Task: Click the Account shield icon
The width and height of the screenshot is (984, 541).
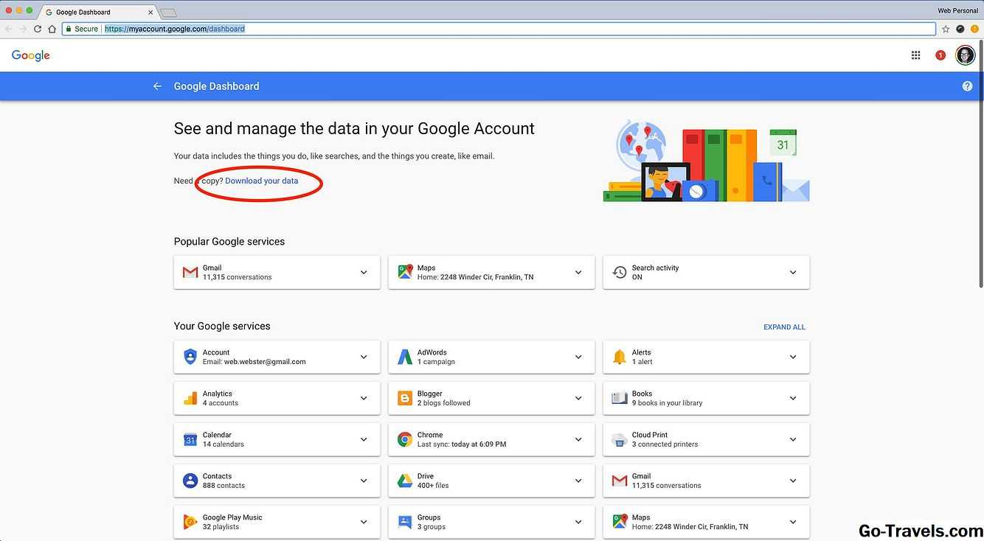Action: pyautogui.click(x=190, y=357)
